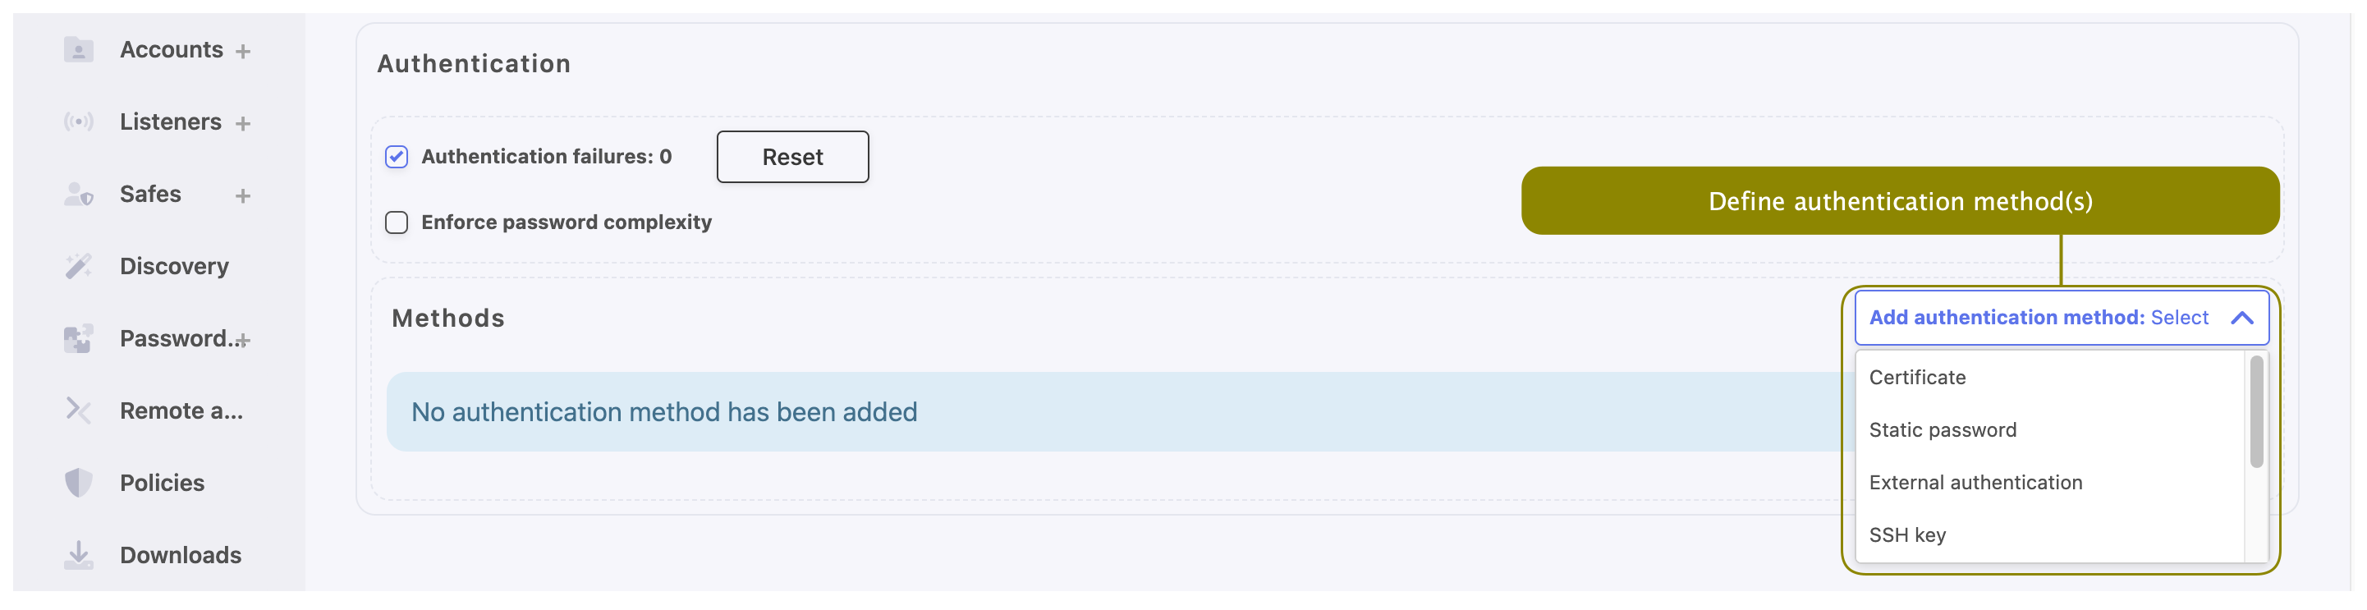Click the Remote access icon
Image resolution: width=2367 pixels, height=610 pixels.
79,410
